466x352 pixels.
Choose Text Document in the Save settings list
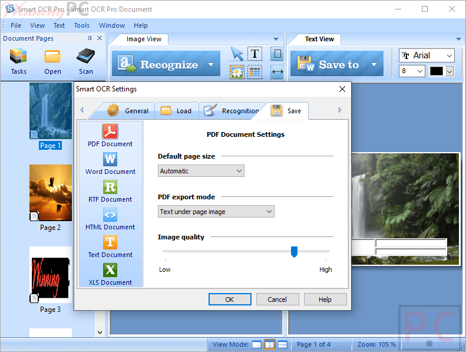click(110, 246)
